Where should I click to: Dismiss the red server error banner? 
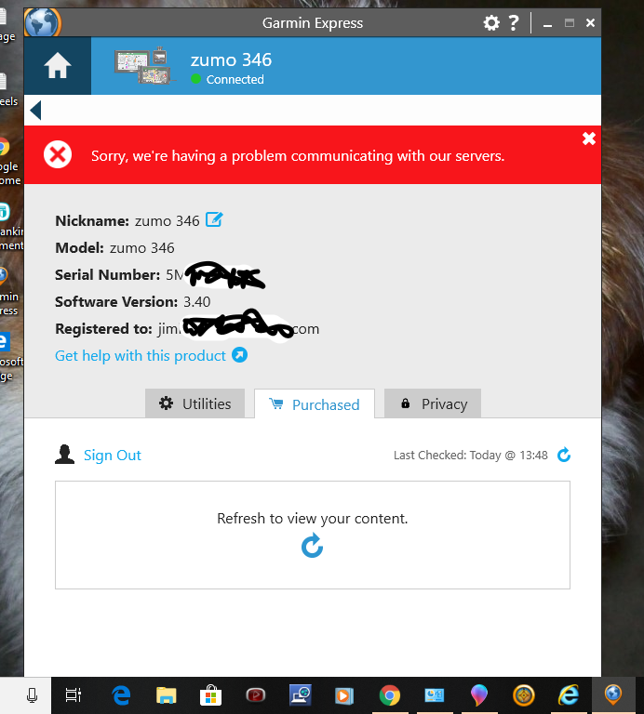click(589, 139)
